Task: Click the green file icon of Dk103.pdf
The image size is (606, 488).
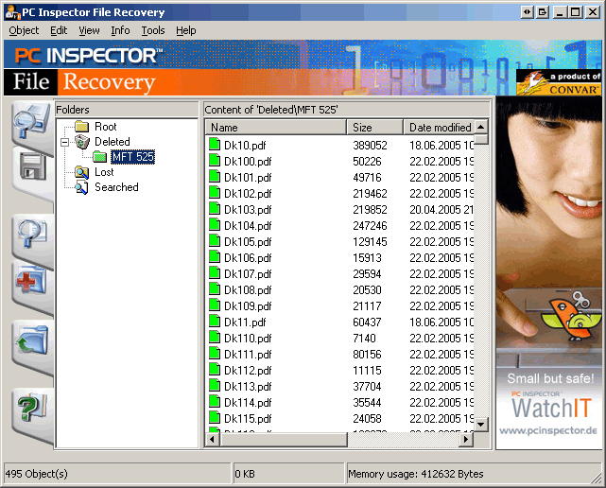Action: (215, 208)
